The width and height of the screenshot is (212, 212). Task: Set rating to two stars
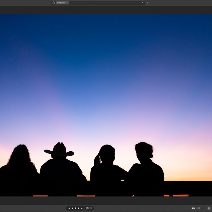pyautogui.click(x=72, y=208)
